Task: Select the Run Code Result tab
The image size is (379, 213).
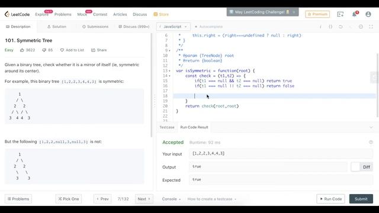Action: pos(194,127)
